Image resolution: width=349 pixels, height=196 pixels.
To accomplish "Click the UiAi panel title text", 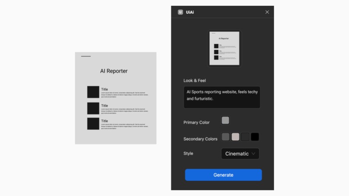I will [x=190, y=12].
